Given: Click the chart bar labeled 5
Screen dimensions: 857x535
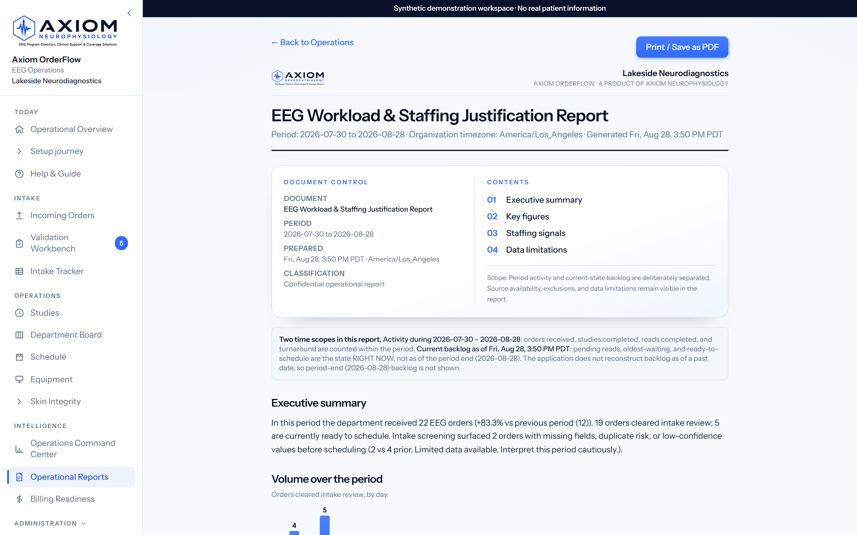Looking at the screenshot, I should pos(325,525).
